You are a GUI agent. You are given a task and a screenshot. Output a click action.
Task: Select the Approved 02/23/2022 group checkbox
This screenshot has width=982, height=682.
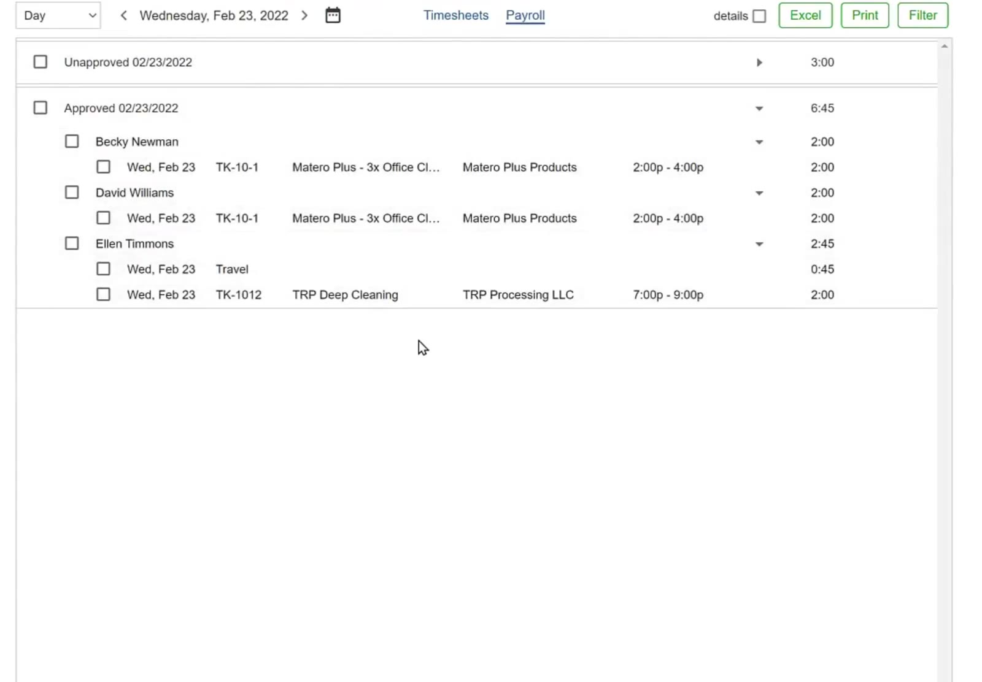click(x=41, y=108)
